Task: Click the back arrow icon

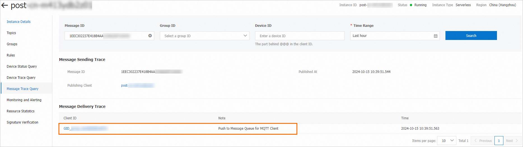Action: 4,5
